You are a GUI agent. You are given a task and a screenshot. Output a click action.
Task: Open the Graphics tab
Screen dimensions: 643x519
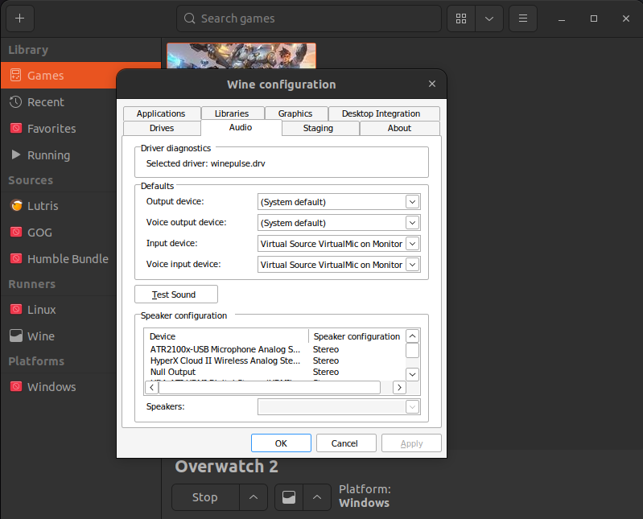(295, 113)
